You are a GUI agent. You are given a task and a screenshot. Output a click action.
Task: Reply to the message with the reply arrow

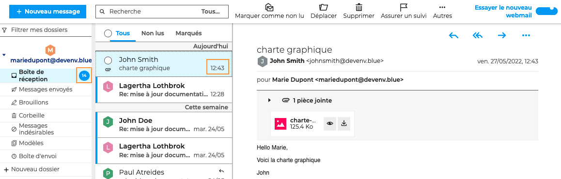453,35
